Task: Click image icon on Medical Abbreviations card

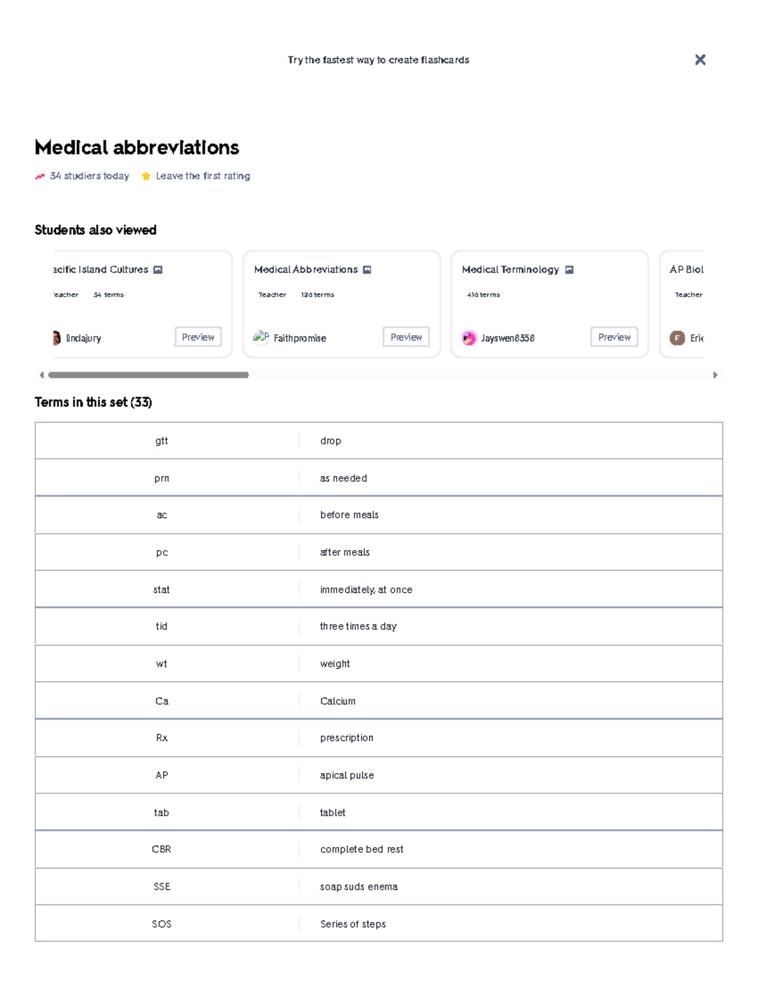Action: (367, 269)
